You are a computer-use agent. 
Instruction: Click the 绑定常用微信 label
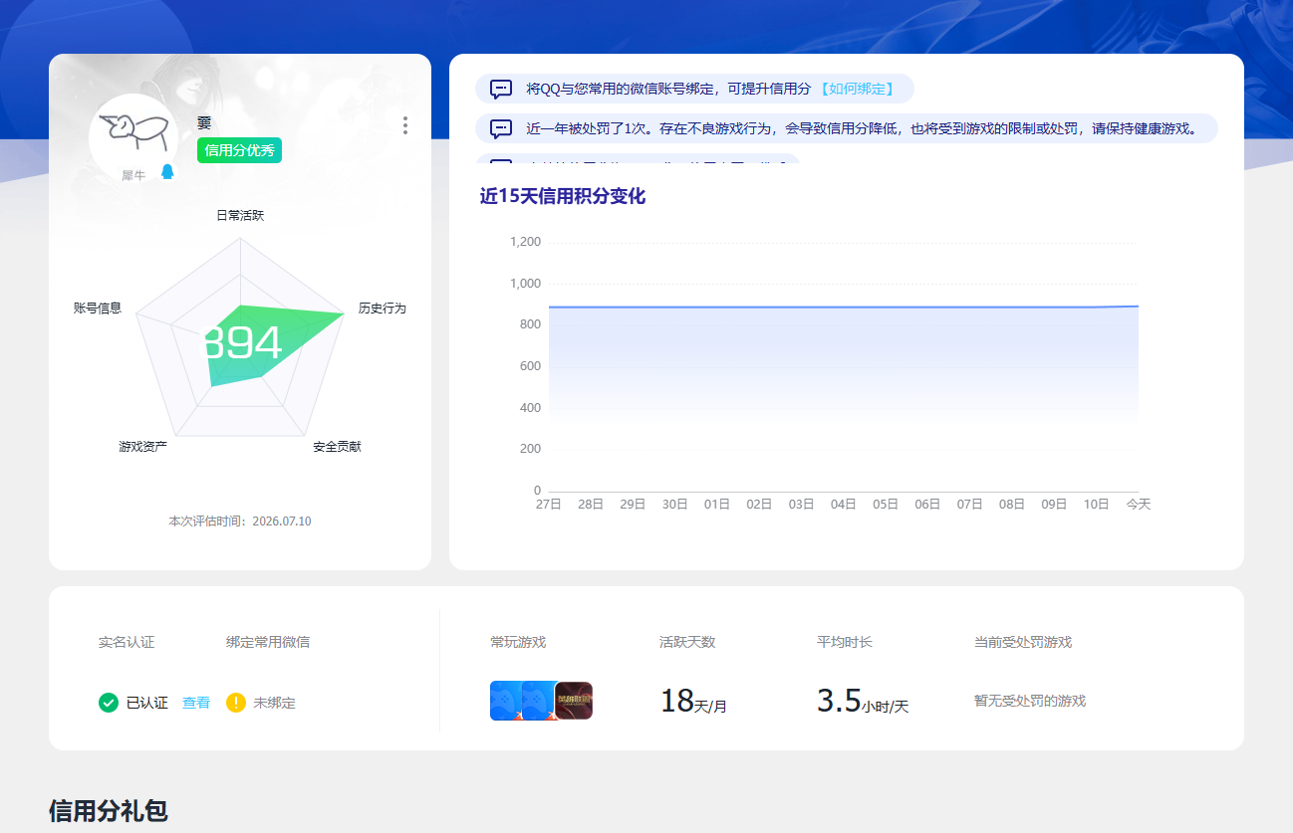(x=268, y=642)
